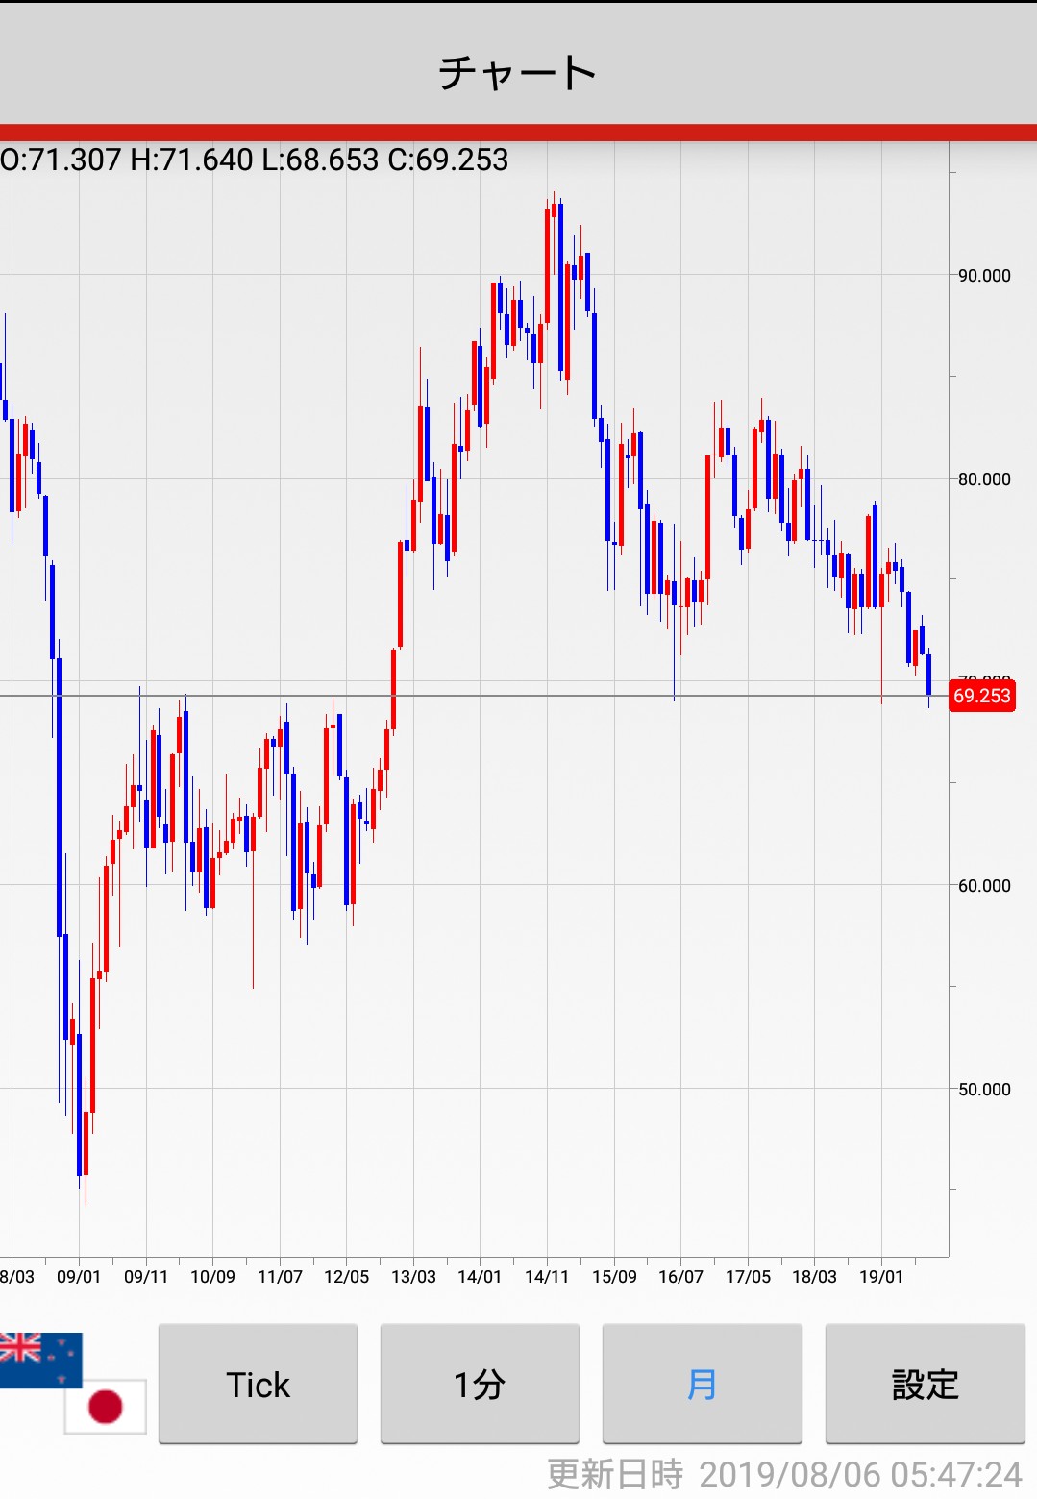1037x1499 pixels.
Task: Tap the 11/07 date axis label
Action: click(280, 1277)
